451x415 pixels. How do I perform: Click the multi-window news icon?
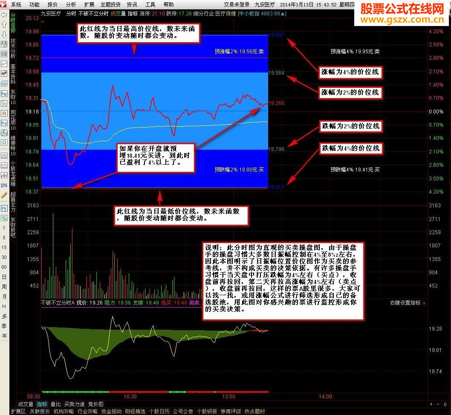pos(4,84)
